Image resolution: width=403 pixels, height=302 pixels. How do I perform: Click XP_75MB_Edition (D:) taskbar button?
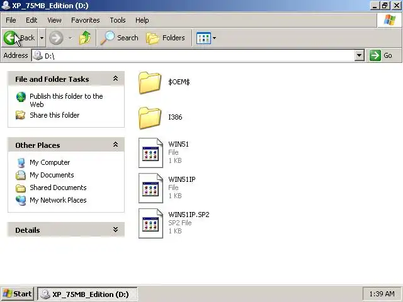pos(88,294)
